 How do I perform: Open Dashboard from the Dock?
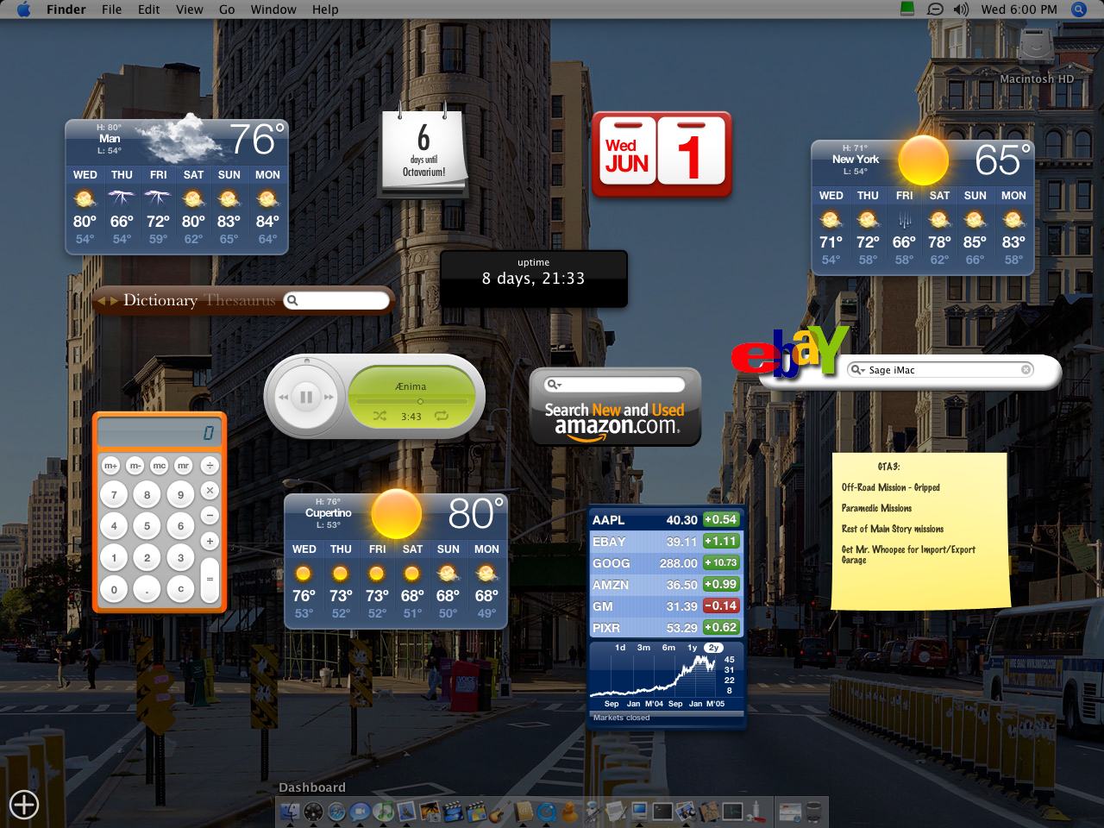313,812
